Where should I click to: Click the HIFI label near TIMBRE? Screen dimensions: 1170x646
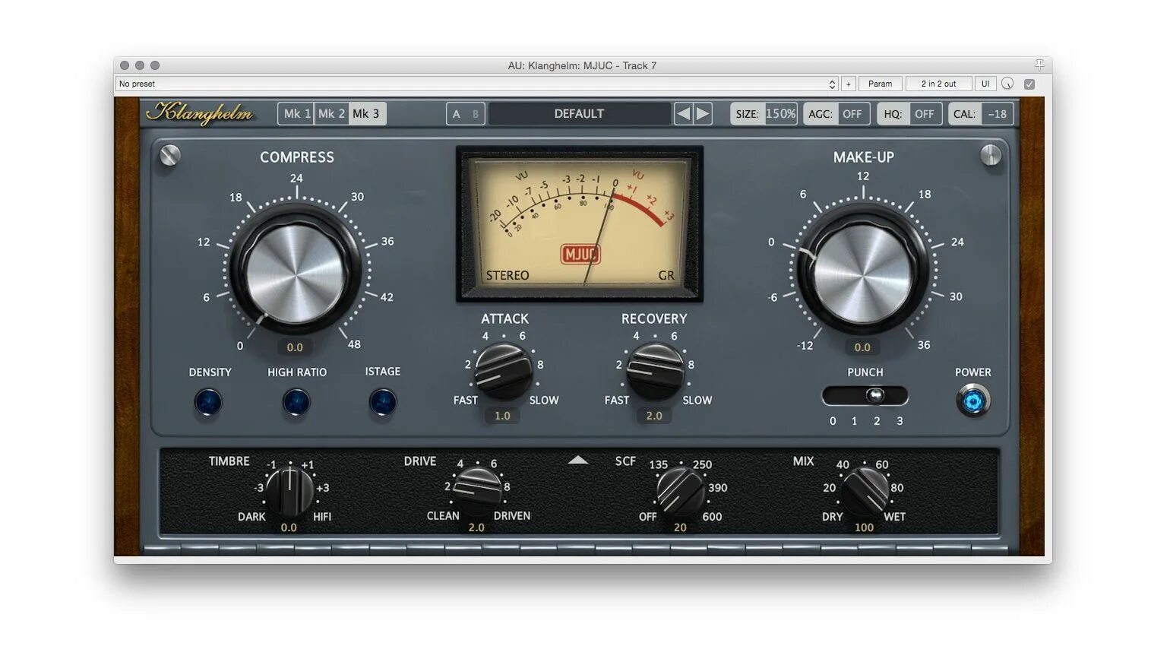coord(322,517)
